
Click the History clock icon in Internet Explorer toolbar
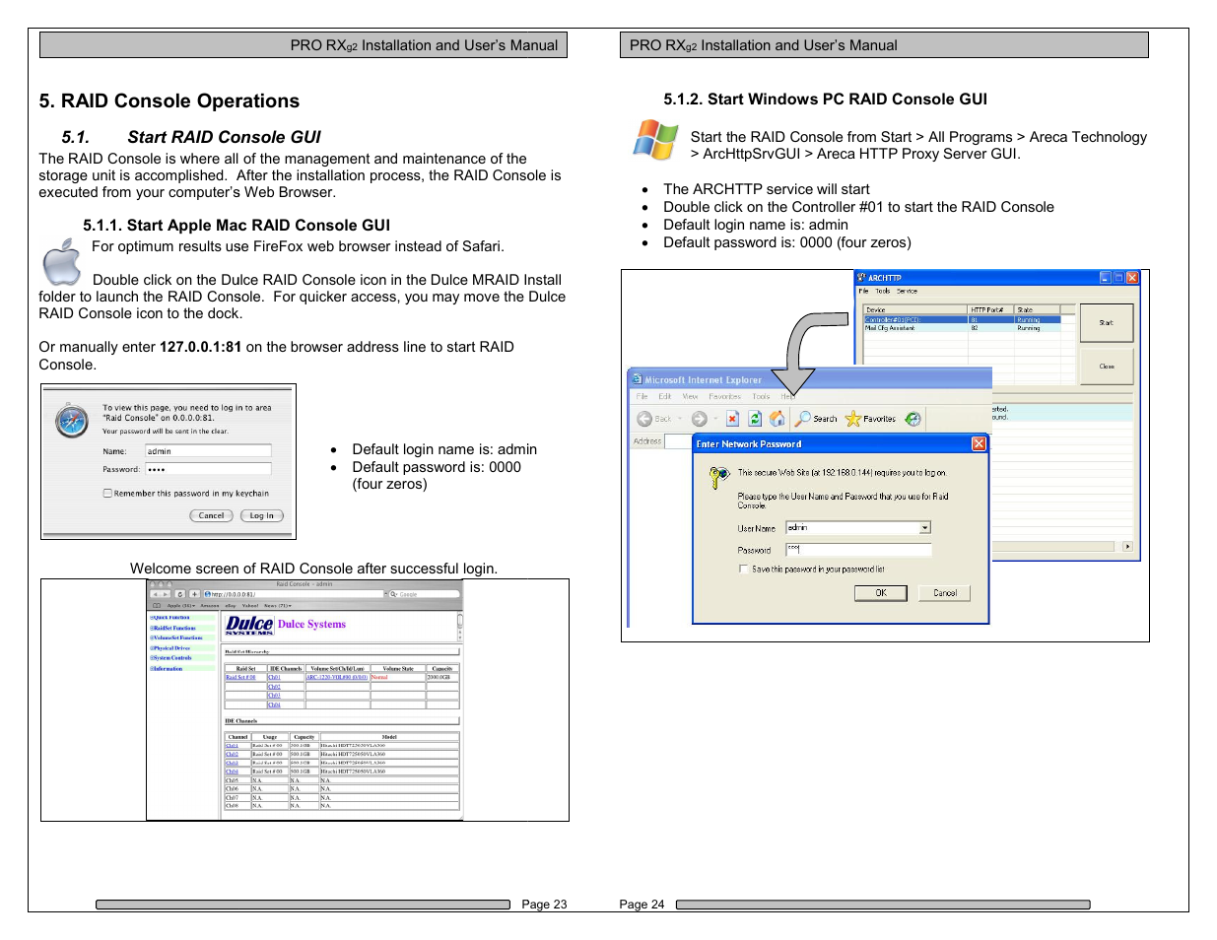tap(913, 419)
